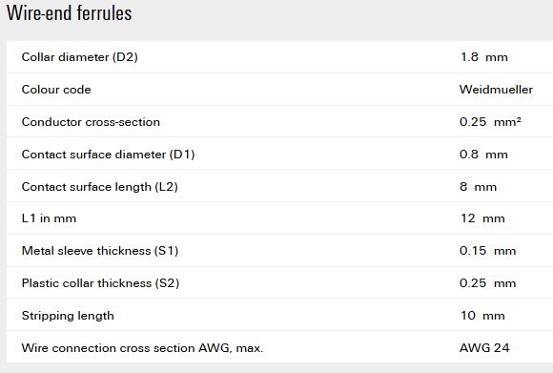Click the 1.8 mm collar diameter value
The height and width of the screenshot is (373, 553).
pyautogui.click(x=484, y=57)
